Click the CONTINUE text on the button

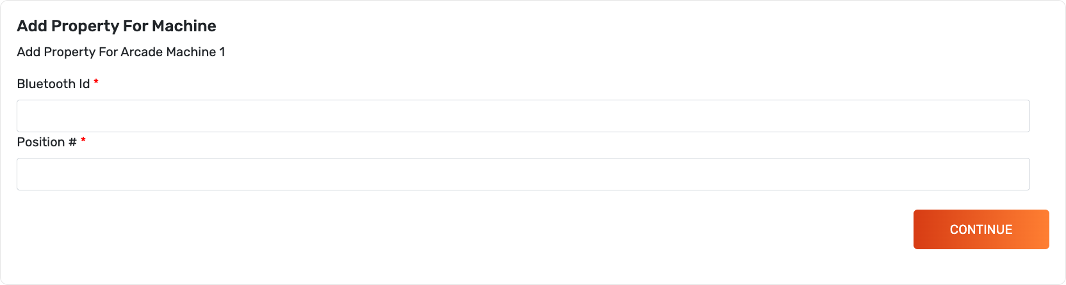pyautogui.click(x=981, y=229)
